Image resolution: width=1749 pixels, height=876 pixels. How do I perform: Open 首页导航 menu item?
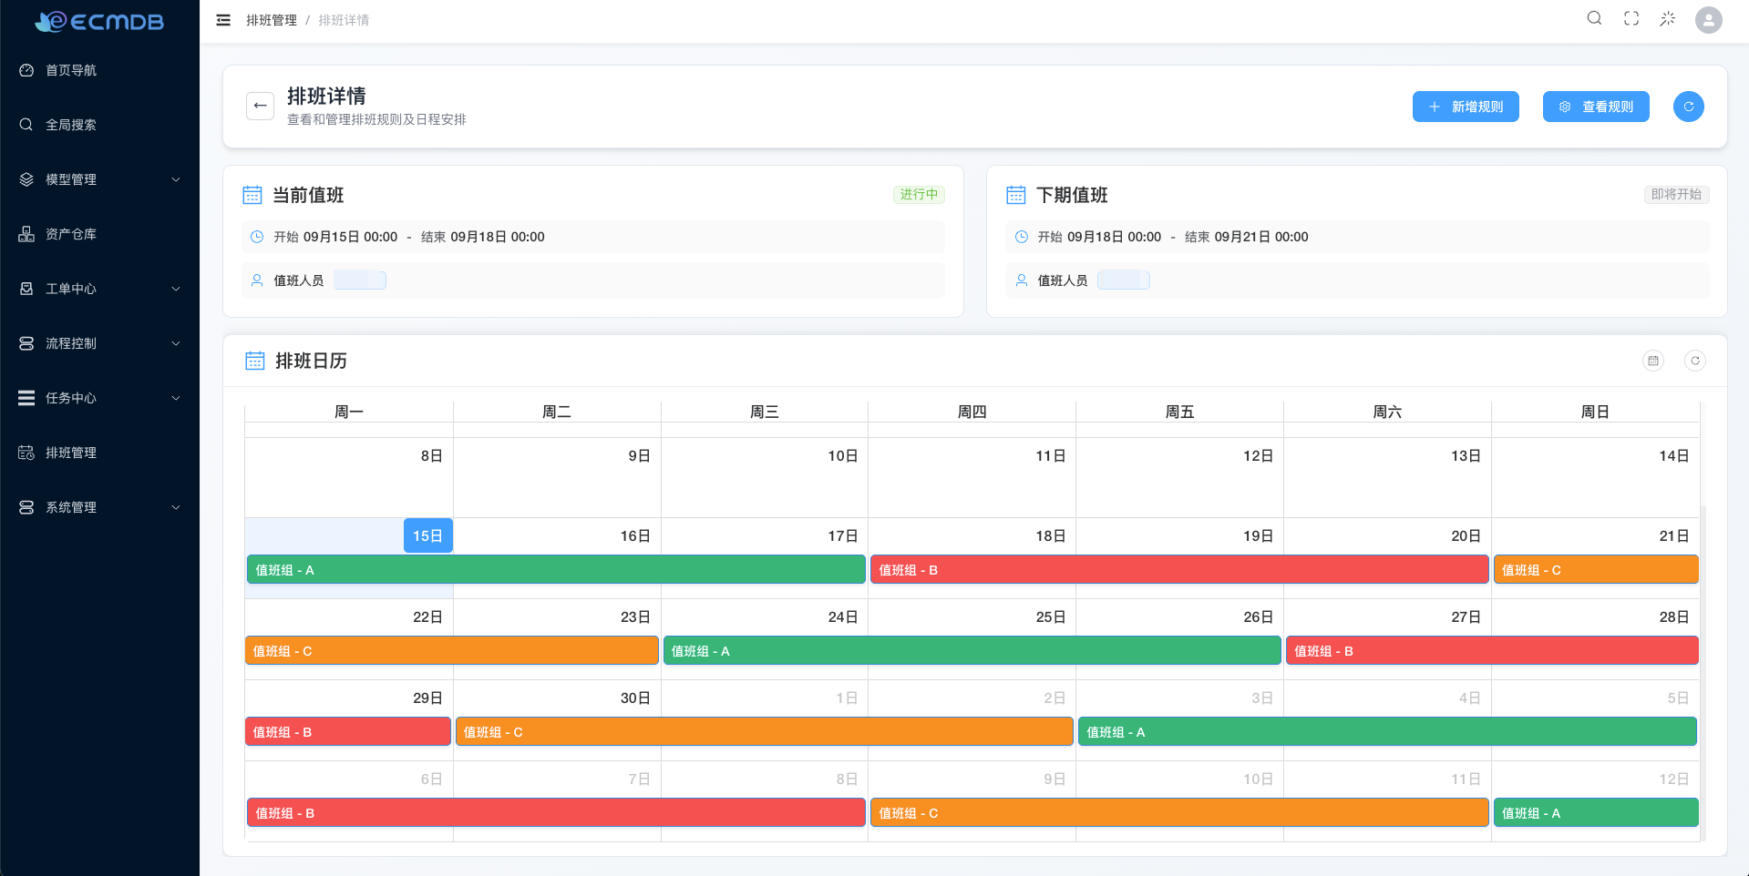99,70
